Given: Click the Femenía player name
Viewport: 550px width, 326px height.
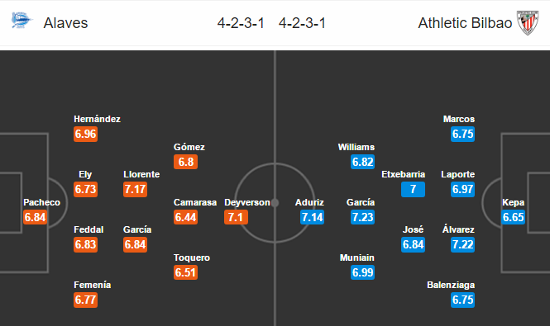Looking at the screenshot, I should 93,285.
